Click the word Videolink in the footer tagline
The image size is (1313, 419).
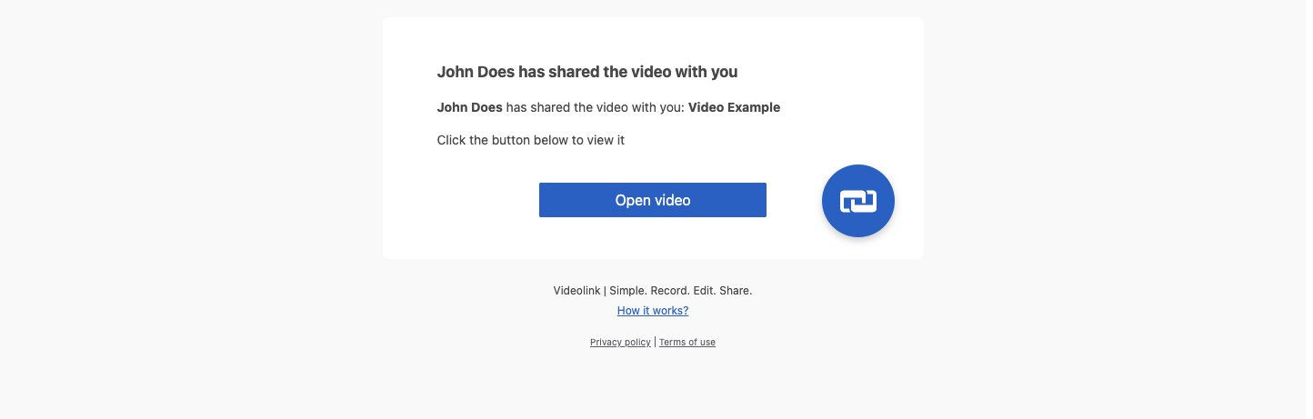point(576,291)
